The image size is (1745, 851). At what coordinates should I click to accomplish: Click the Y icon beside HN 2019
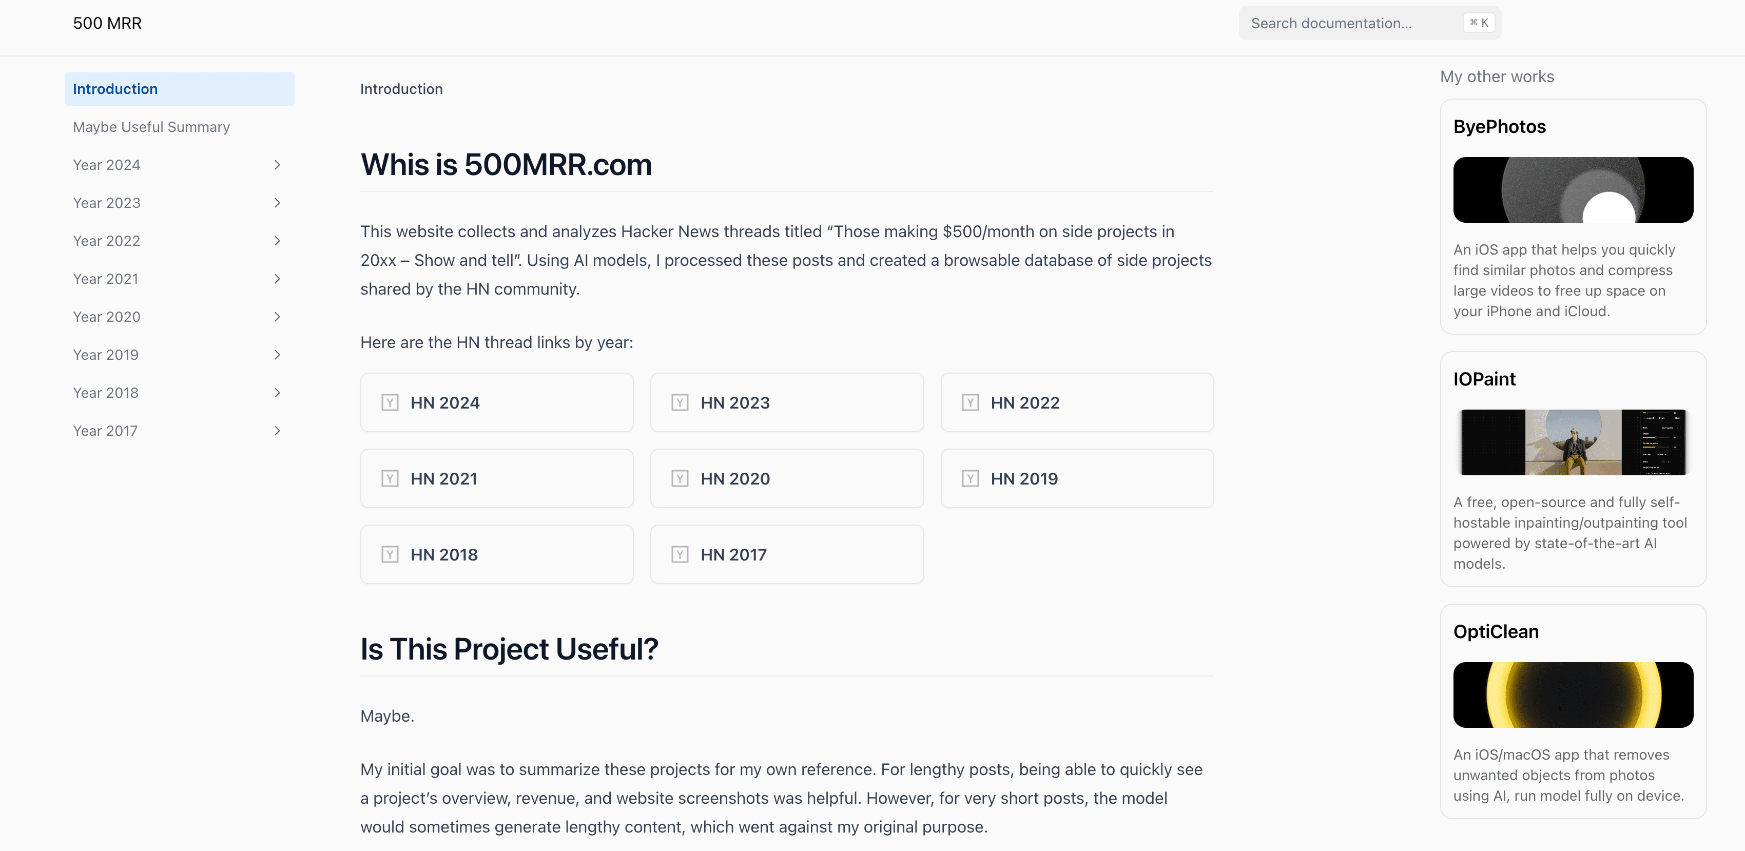(x=970, y=478)
